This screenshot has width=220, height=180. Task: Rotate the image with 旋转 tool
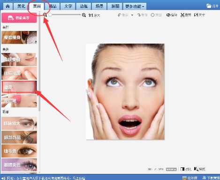[172, 15]
